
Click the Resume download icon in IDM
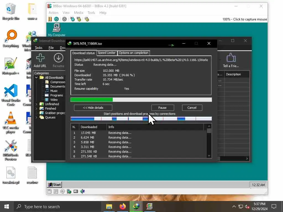click(59, 58)
